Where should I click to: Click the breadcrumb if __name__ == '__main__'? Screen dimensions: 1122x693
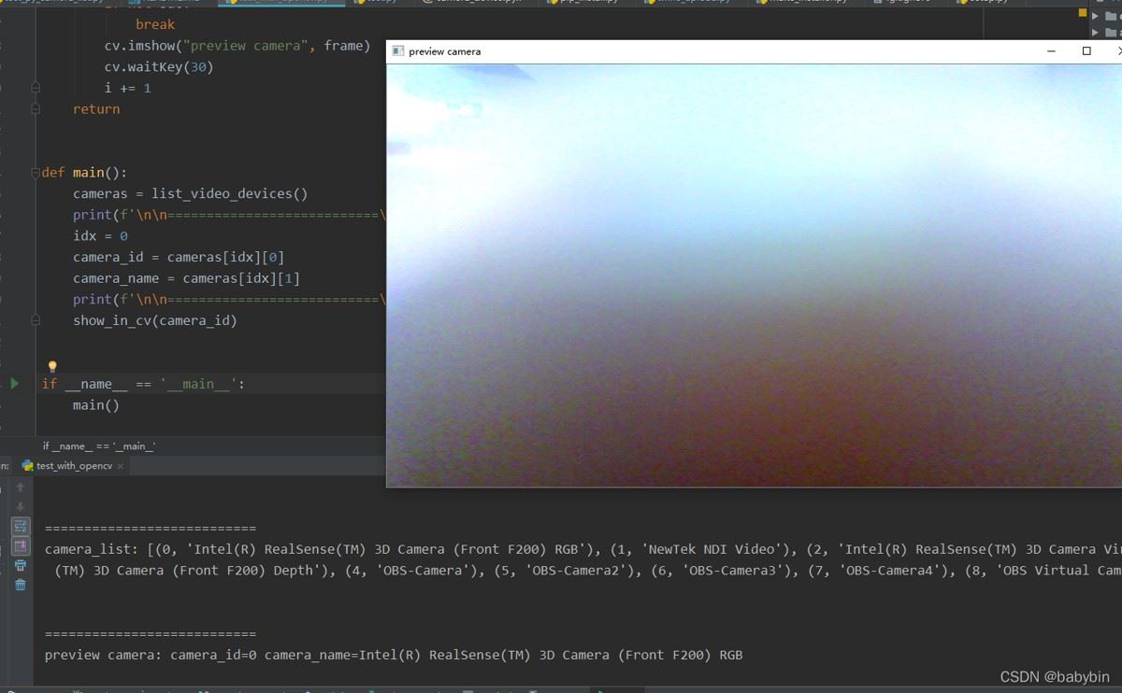tap(99, 446)
